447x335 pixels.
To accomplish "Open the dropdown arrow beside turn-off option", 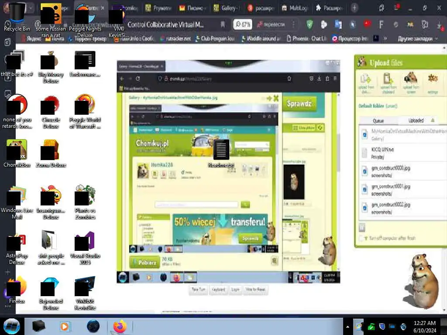I will click(x=366, y=239).
